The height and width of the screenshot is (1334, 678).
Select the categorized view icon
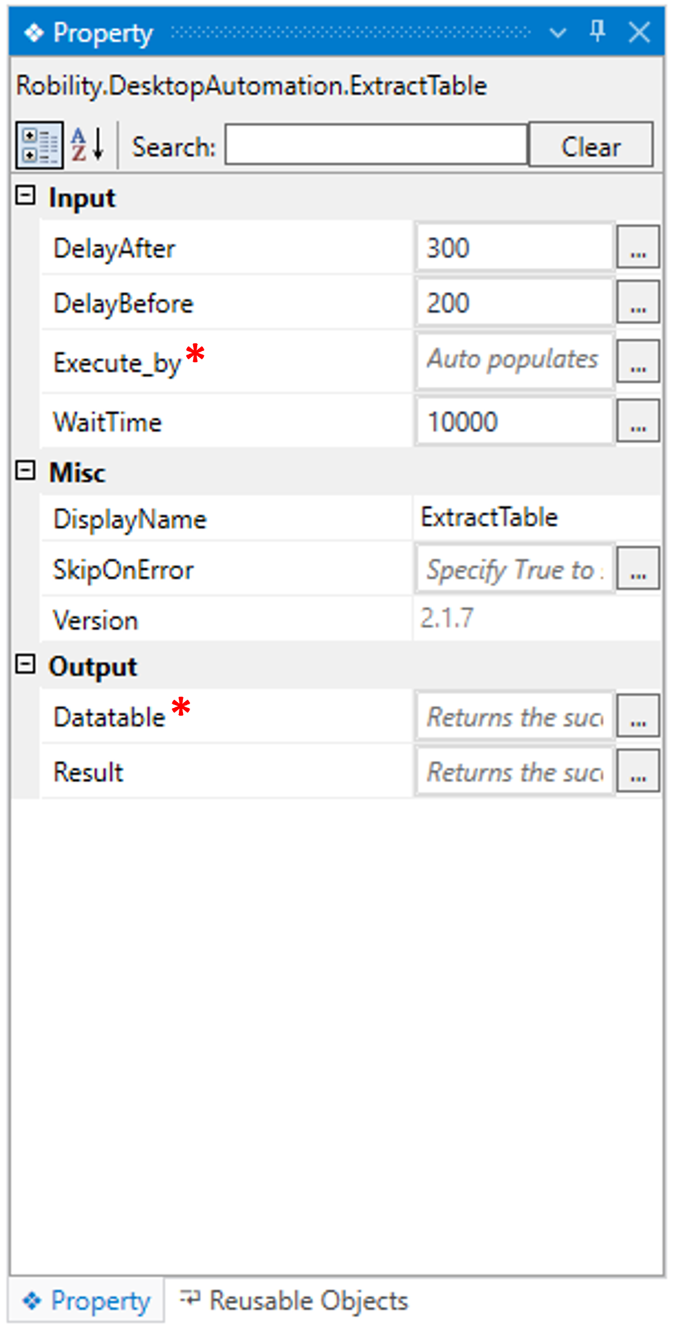point(39,144)
